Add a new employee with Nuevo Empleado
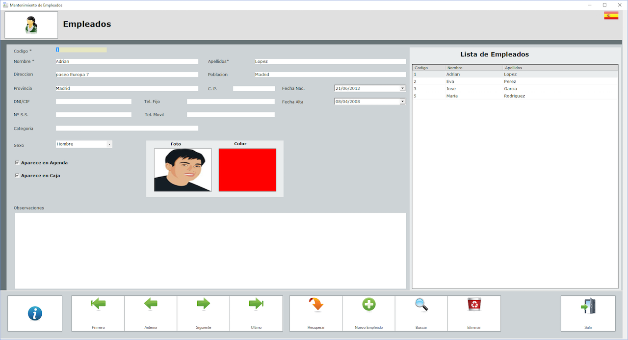The image size is (628, 340). point(368,313)
